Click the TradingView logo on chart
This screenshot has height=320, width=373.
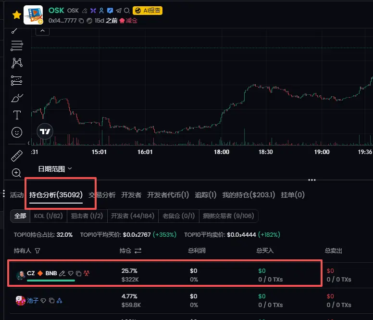pyautogui.click(x=45, y=131)
